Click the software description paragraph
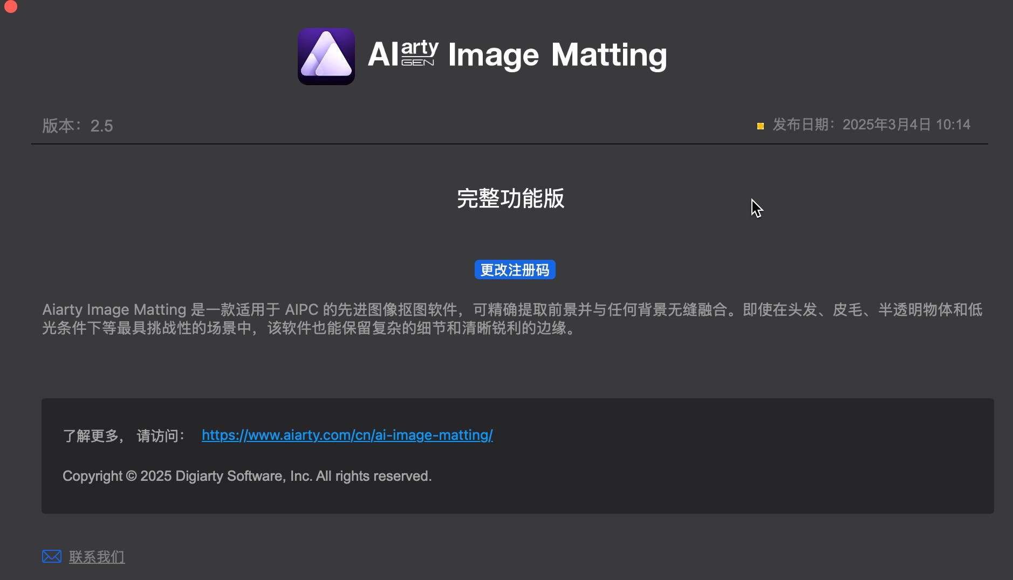 coord(512,319)
